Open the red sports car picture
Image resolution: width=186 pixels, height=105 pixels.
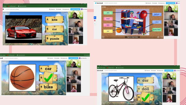point(24,29)
